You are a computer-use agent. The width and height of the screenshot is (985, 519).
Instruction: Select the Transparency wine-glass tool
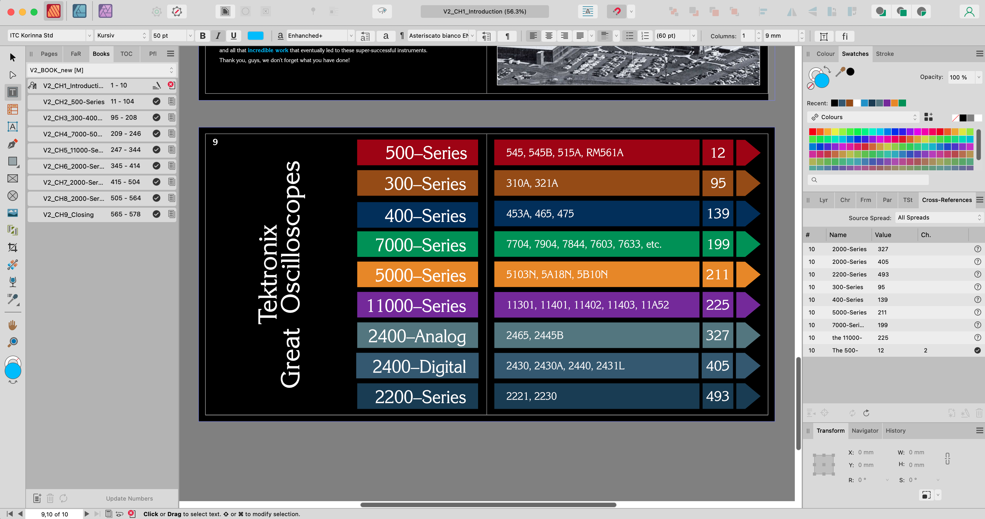point(13,282)
